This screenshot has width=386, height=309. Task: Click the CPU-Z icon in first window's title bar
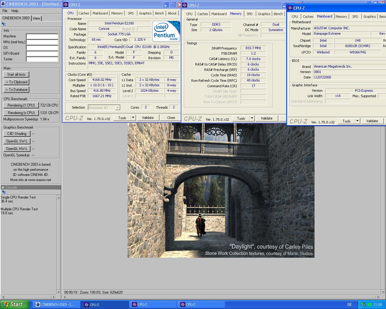click(x=66, y=5)
